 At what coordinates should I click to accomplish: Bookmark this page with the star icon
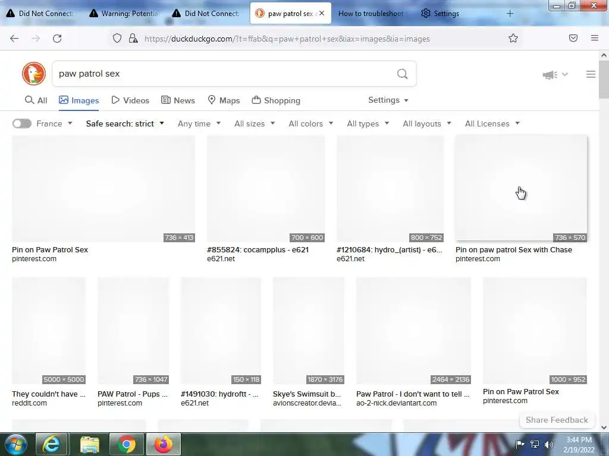pyautogui.click(x=513, y=38)
